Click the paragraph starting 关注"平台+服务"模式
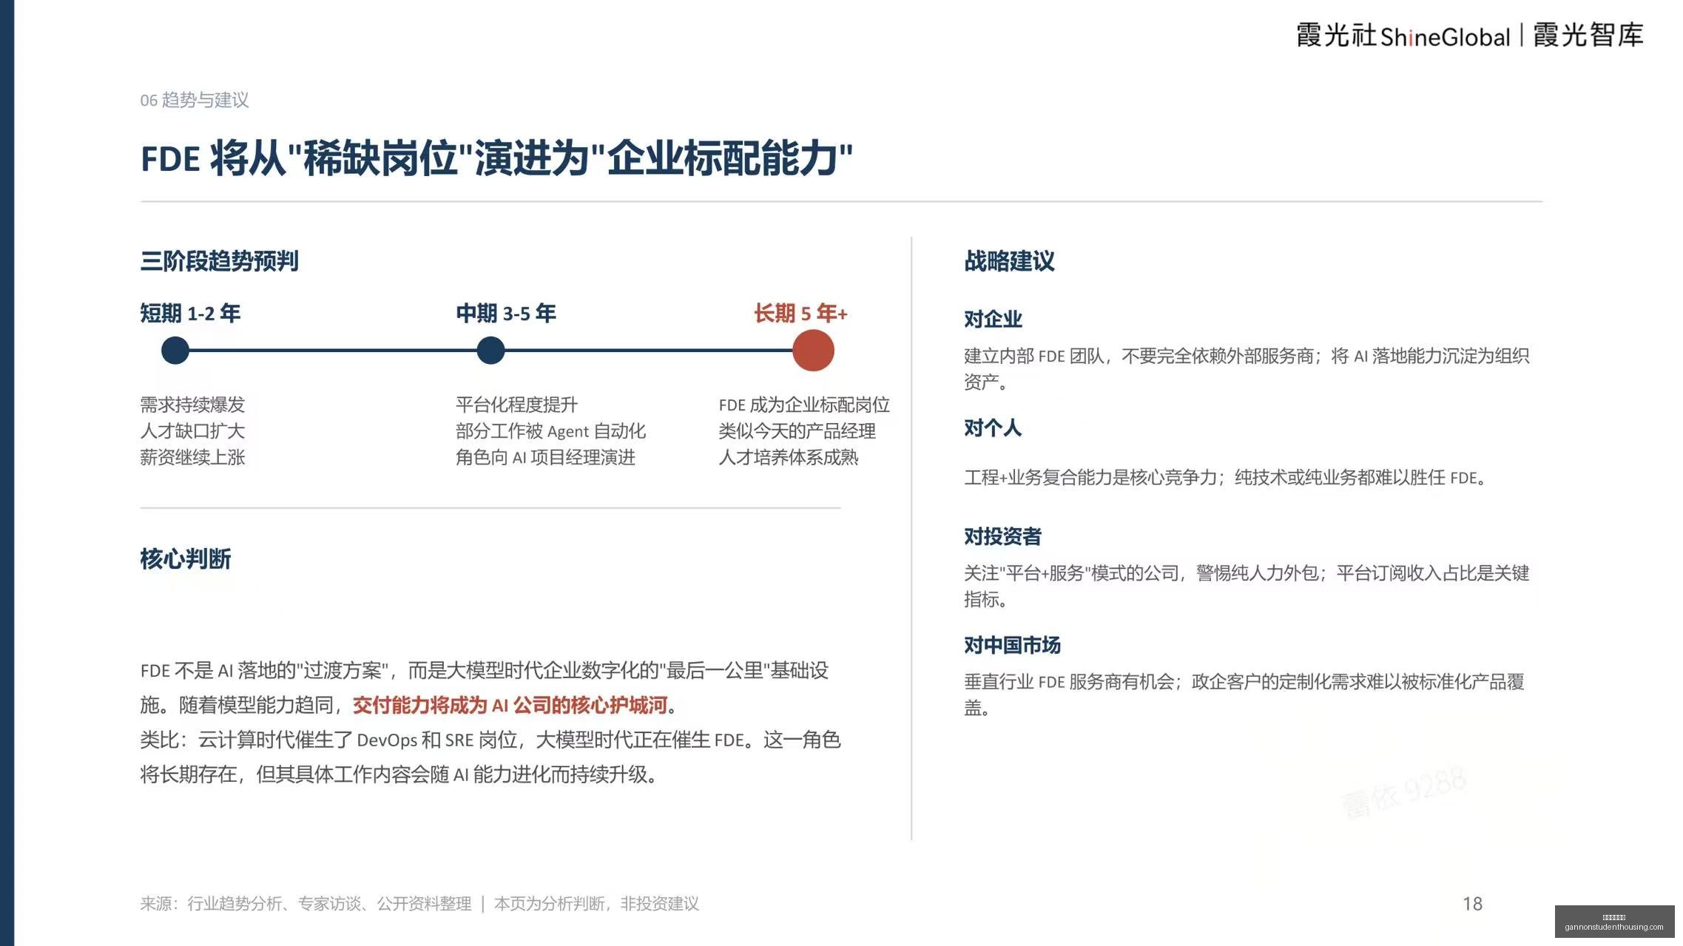1683x946 pixels. point(1247,585)
